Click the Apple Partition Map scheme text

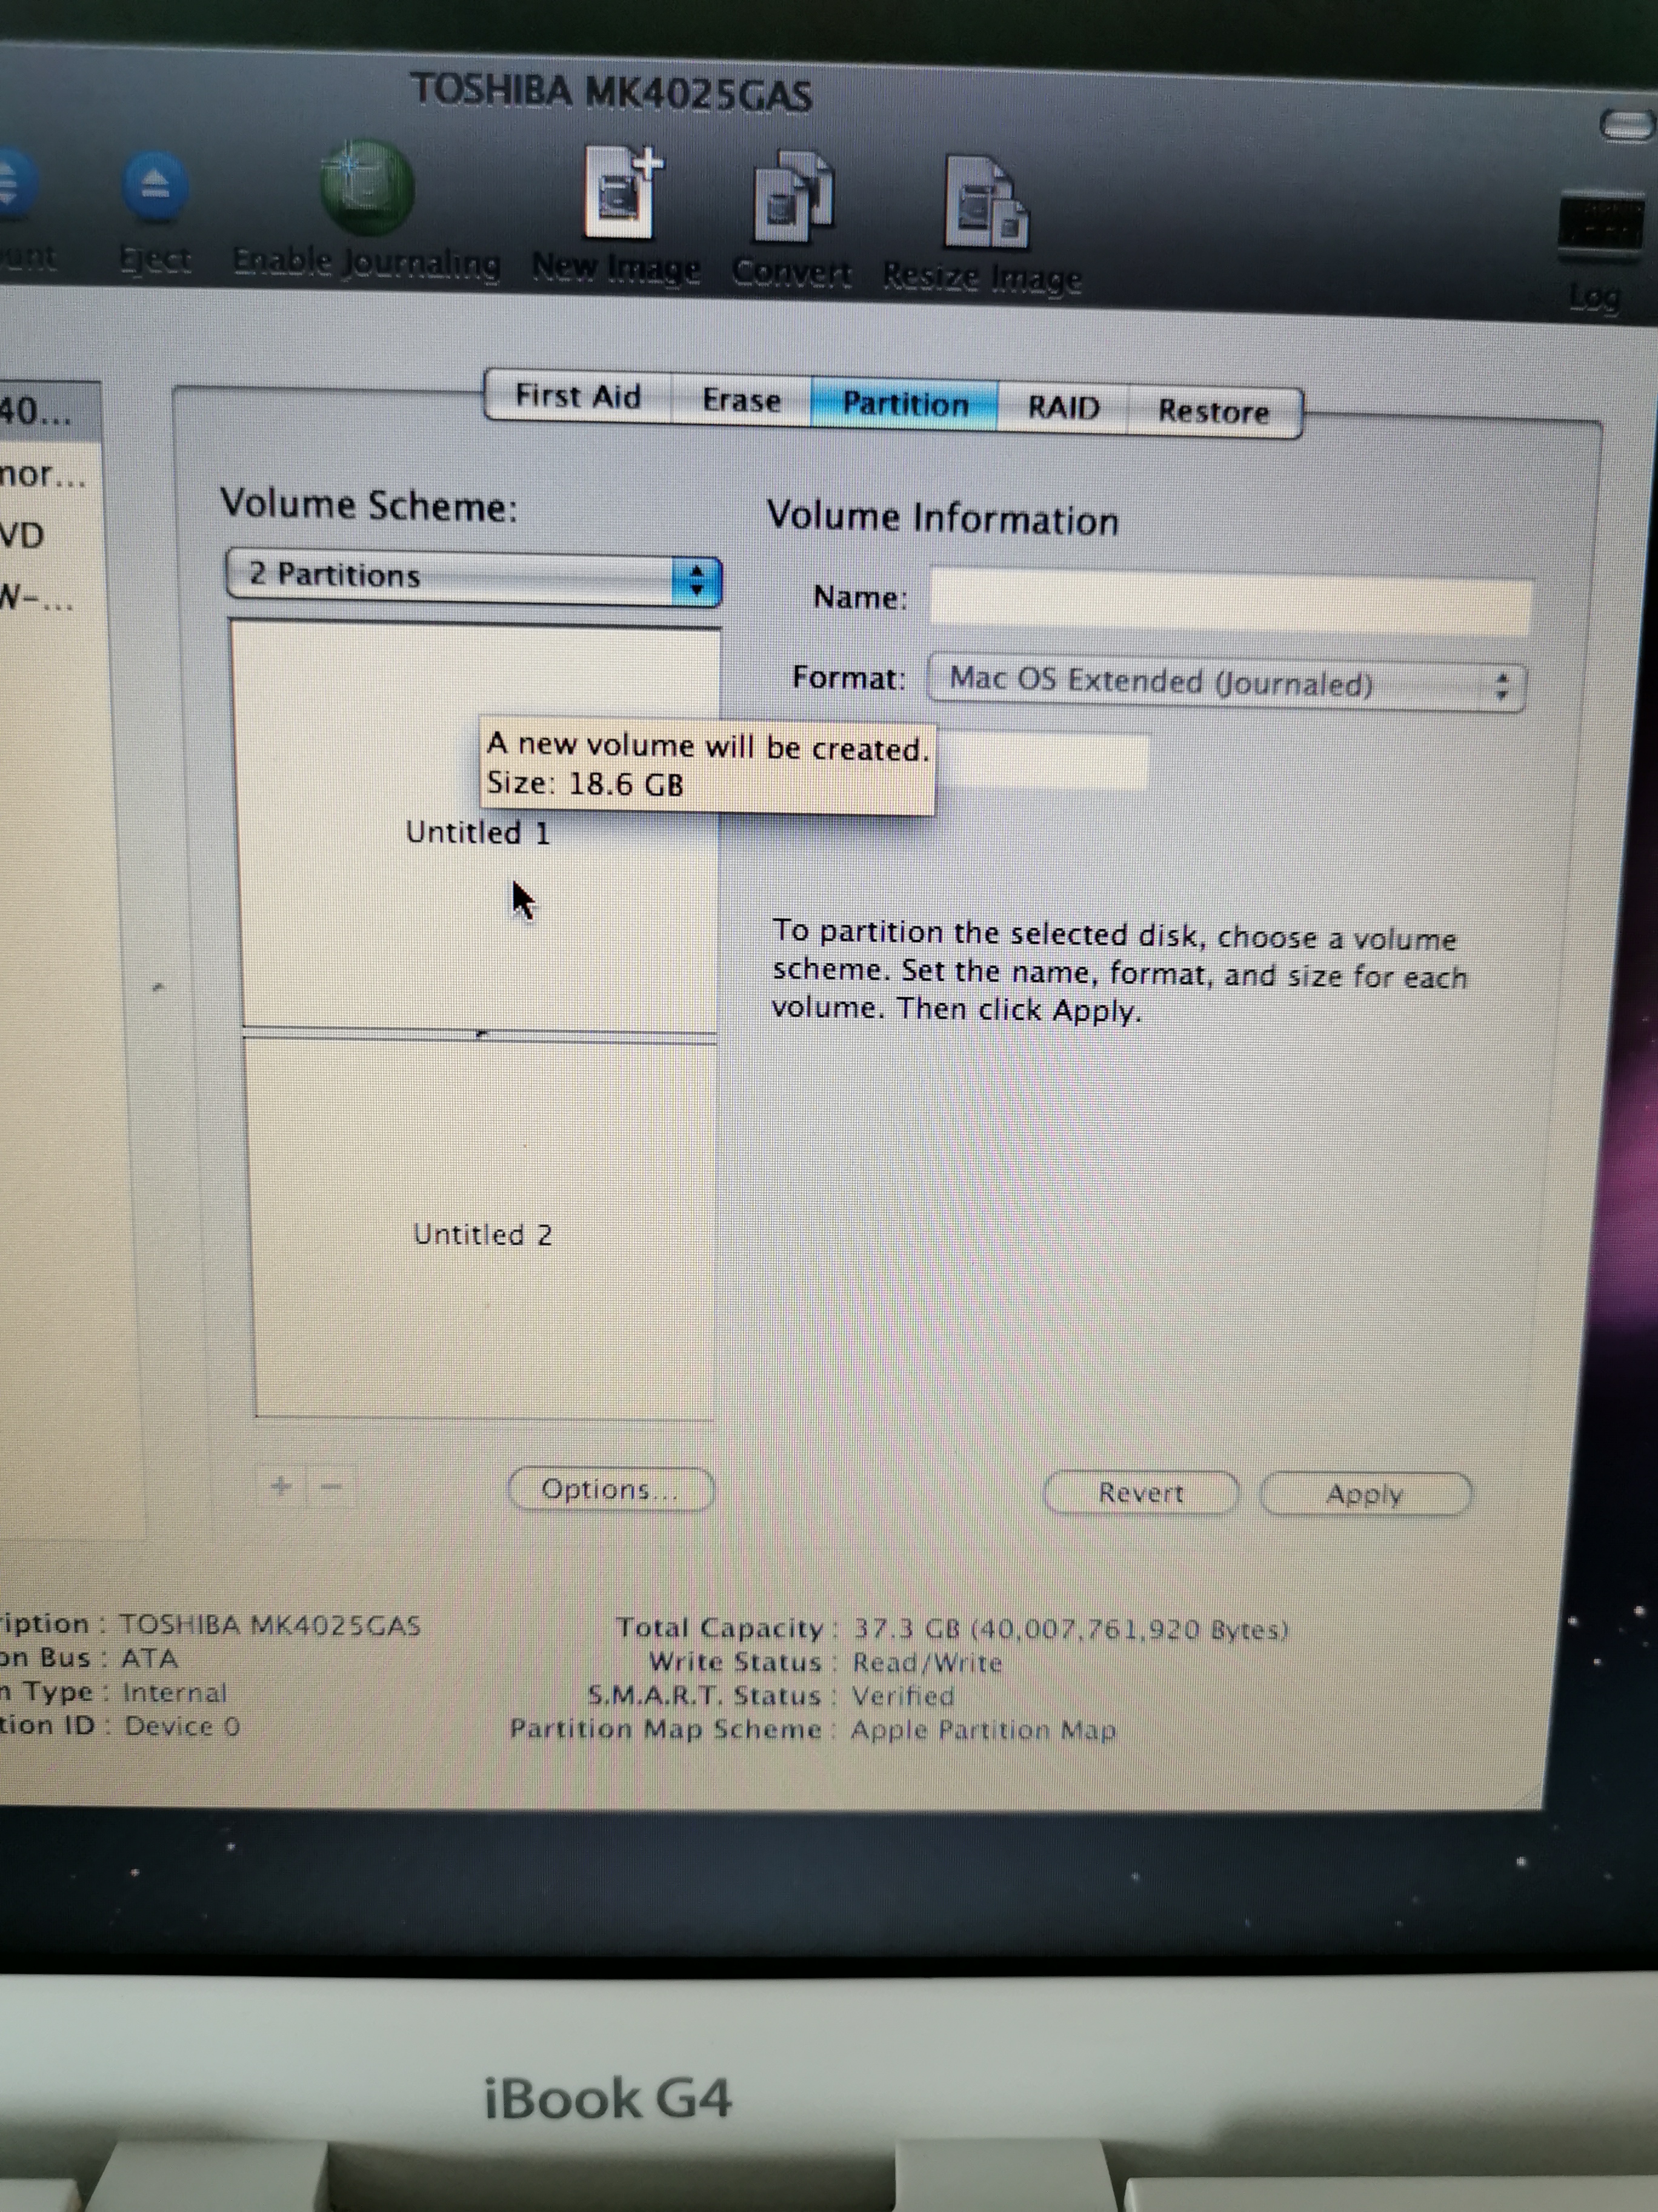984,1730
